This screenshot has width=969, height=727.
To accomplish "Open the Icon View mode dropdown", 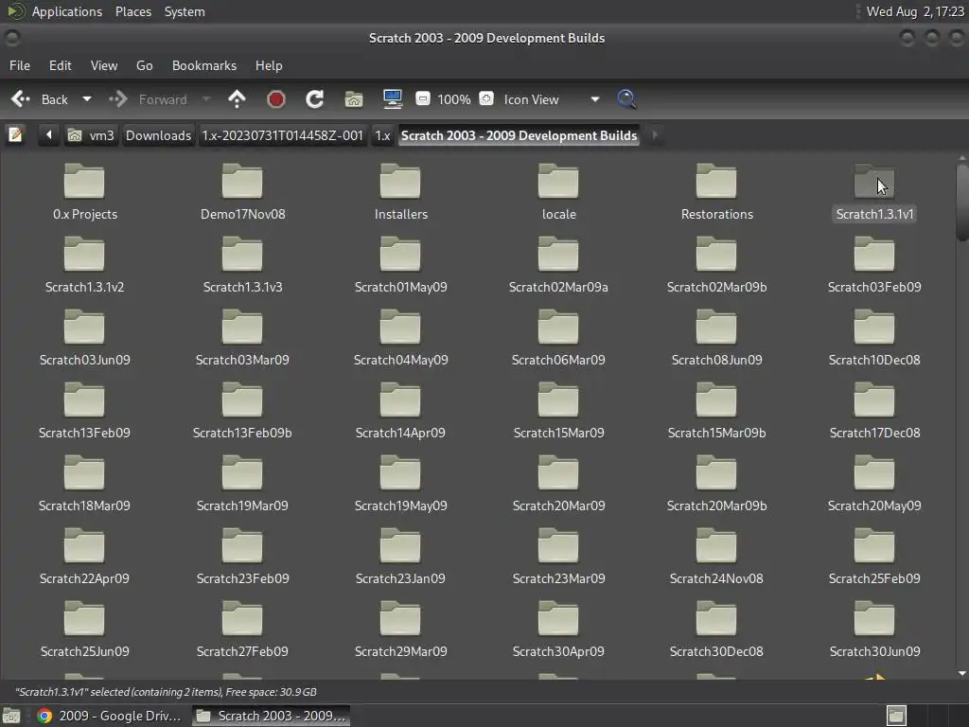I will 552,98.
